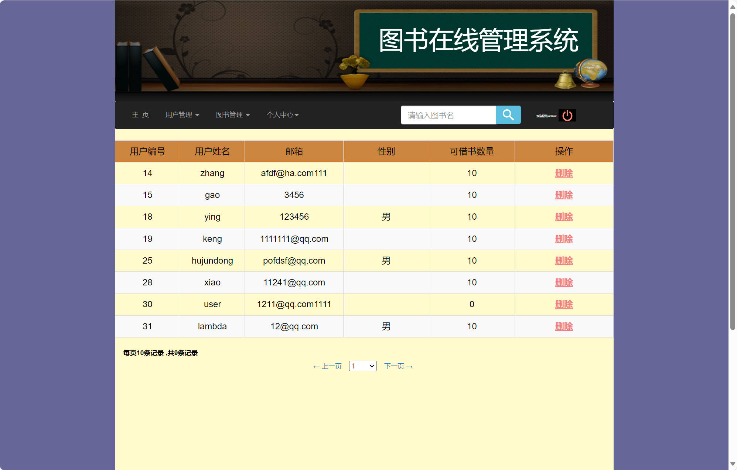Delete user lambda via 删除 link

[x=564, y=326]
